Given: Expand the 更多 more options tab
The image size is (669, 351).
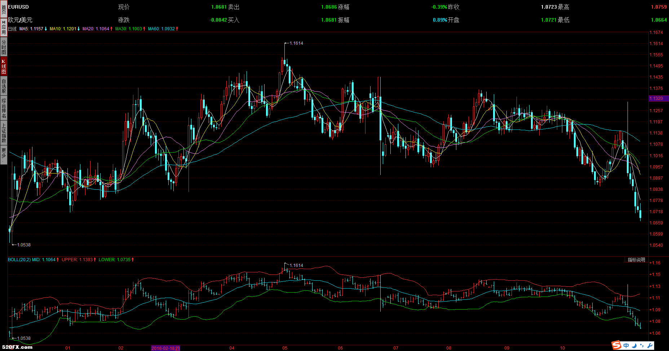Looking at the screenshot, I should pyautogui.click(x=4, y=154).
